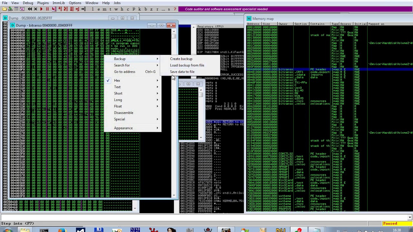Show CPU window via 'c' toolbar button
Screen dimensions: 413x232
(128, 9)
